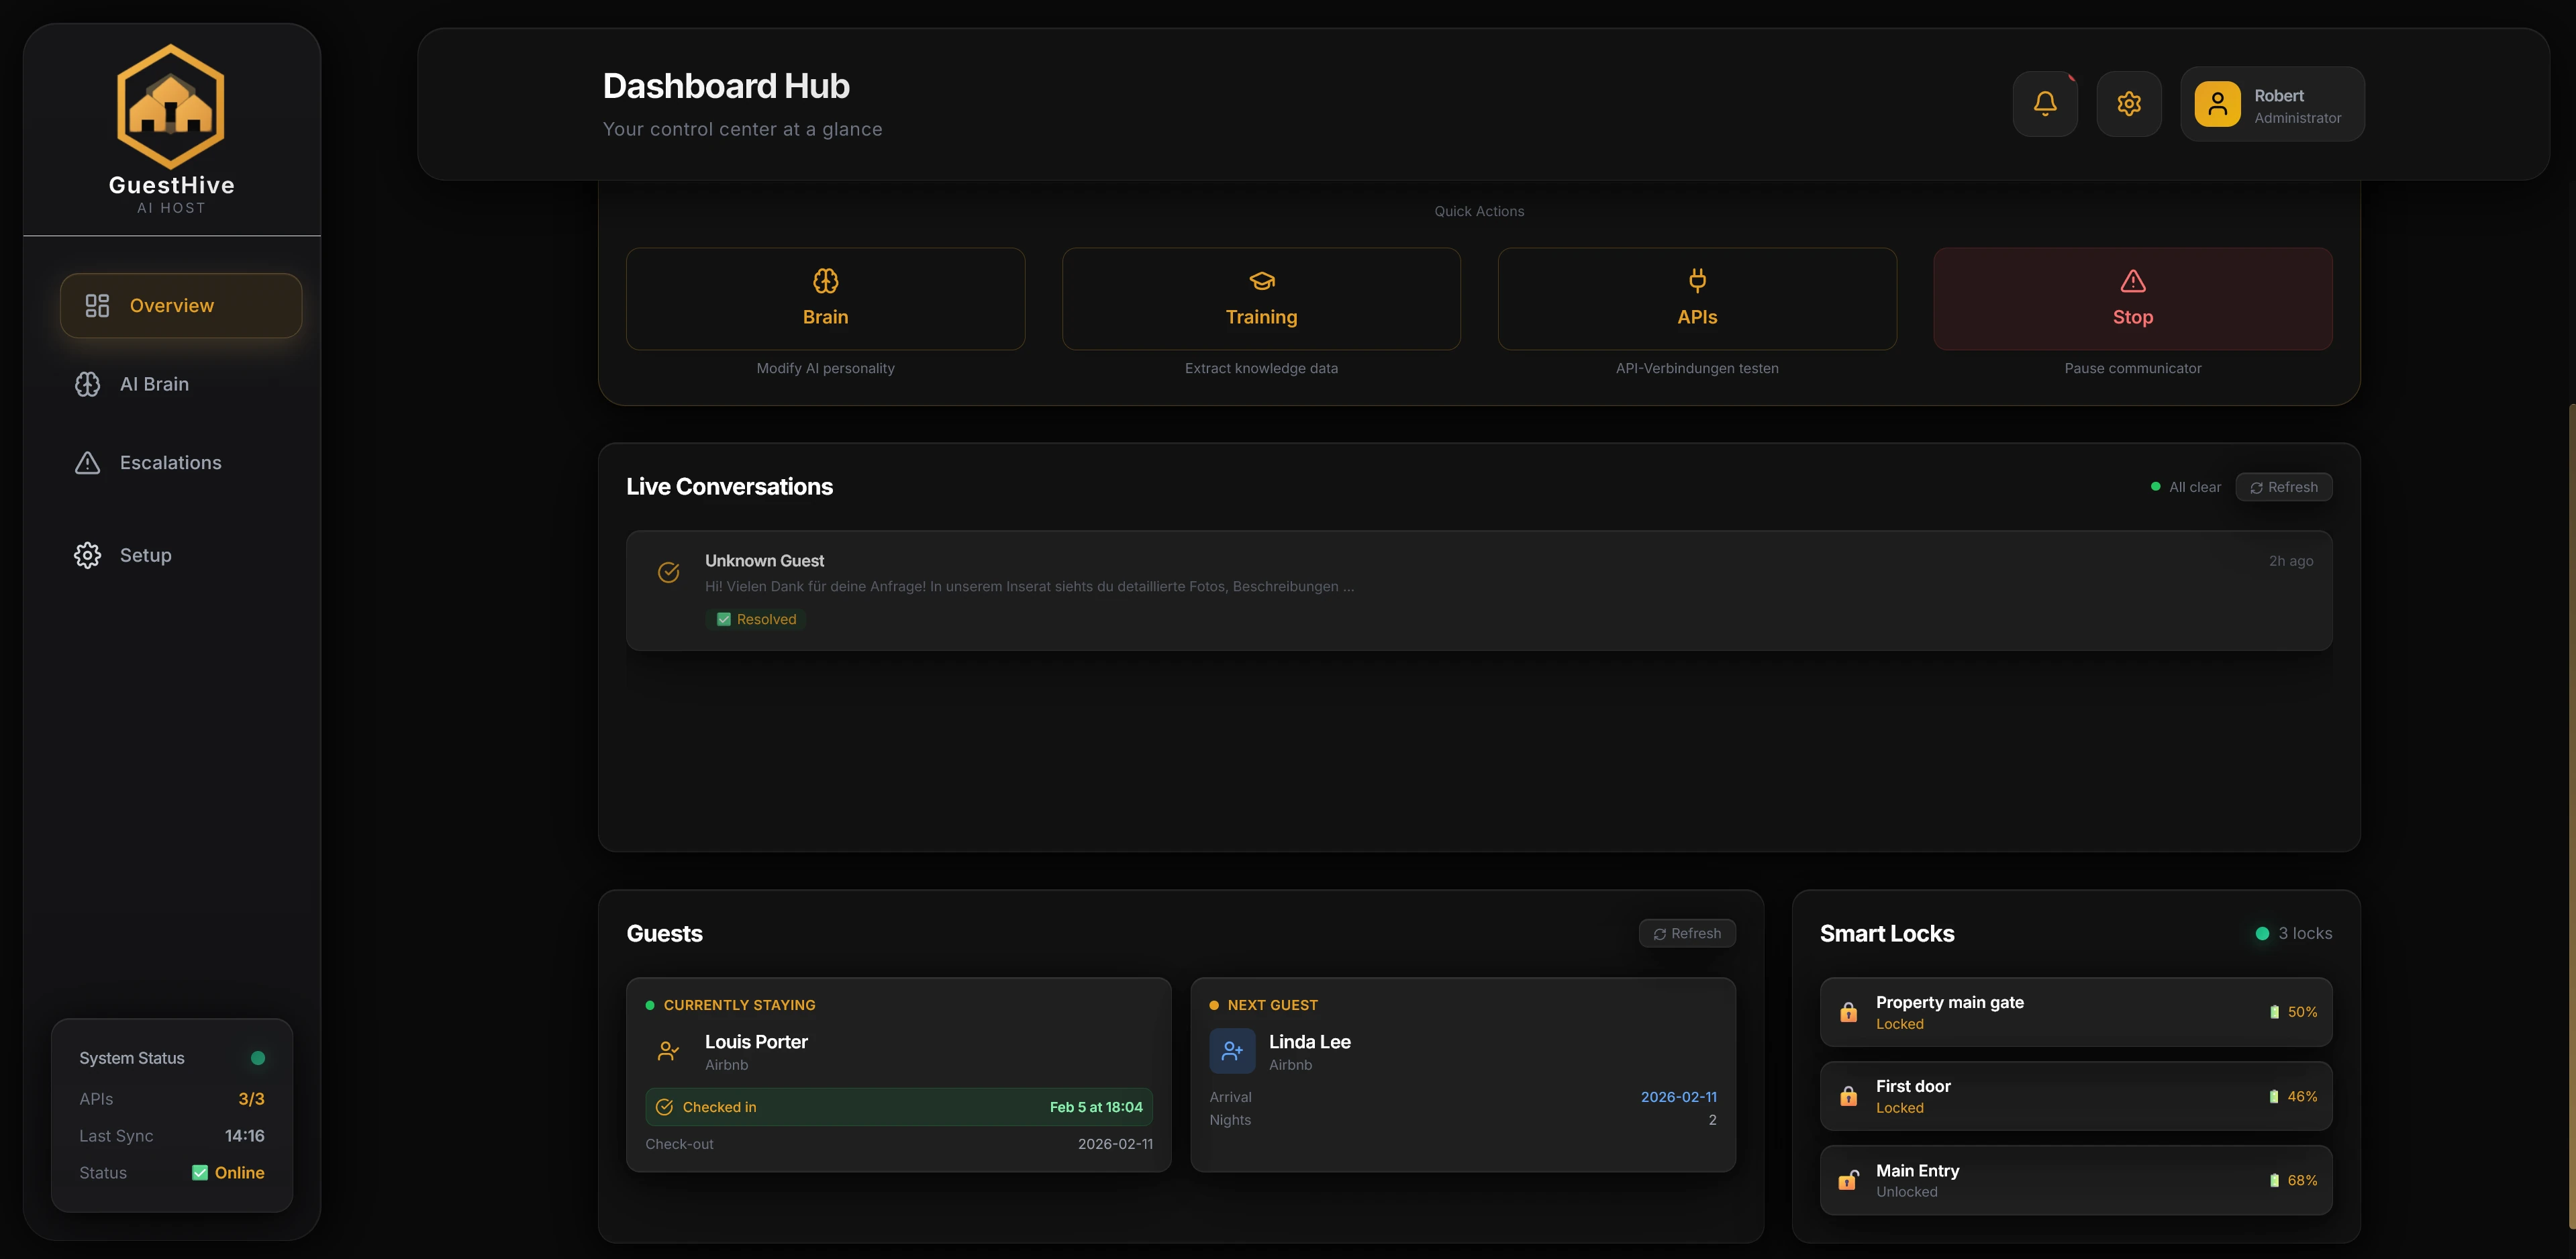Click the Training graduation cap quick action

[1261, 281]
